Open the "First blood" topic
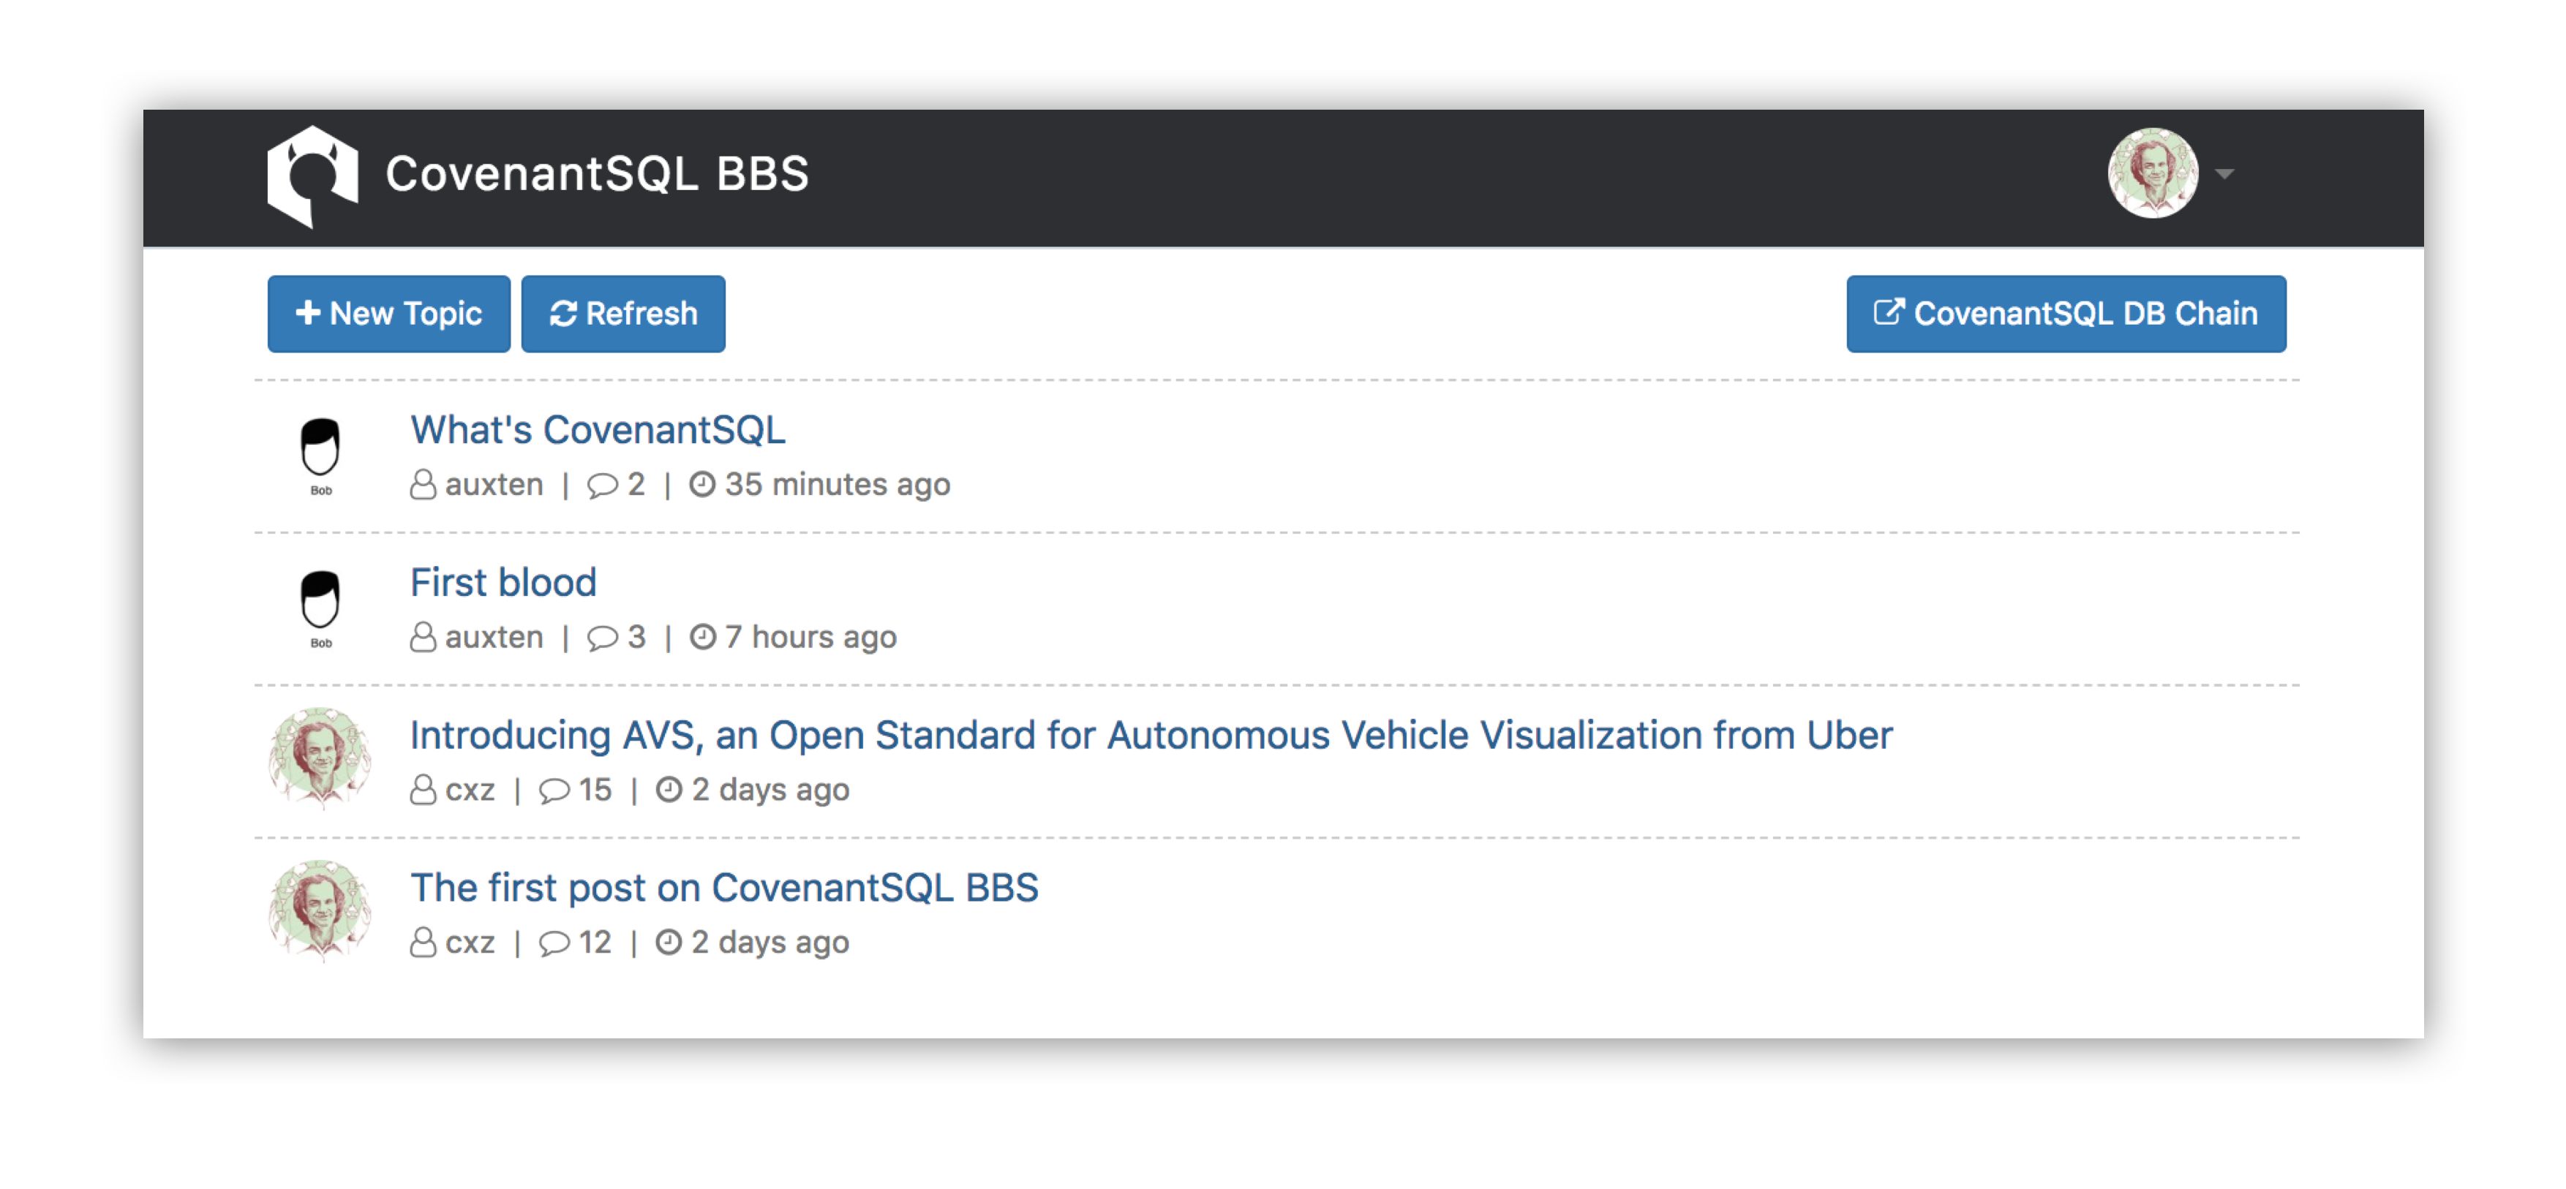 click(503, 581)
